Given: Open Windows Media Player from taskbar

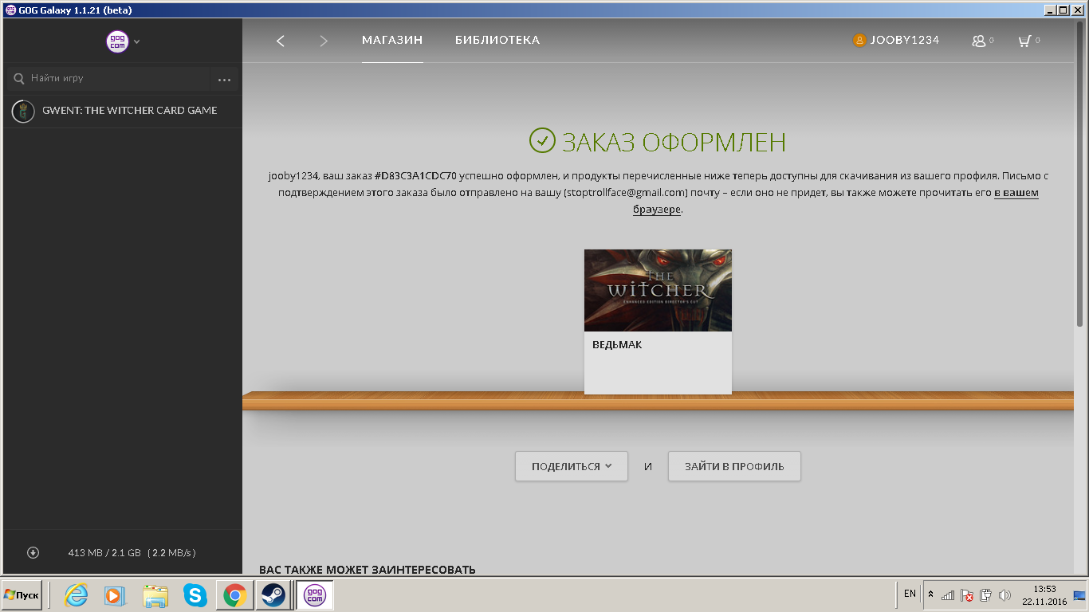Looking at the screenshot, I should [116, 595].
